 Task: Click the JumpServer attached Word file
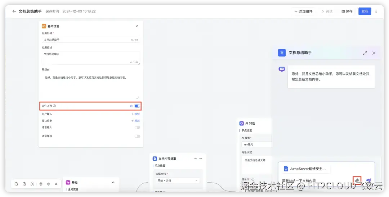tap(307, 169)
